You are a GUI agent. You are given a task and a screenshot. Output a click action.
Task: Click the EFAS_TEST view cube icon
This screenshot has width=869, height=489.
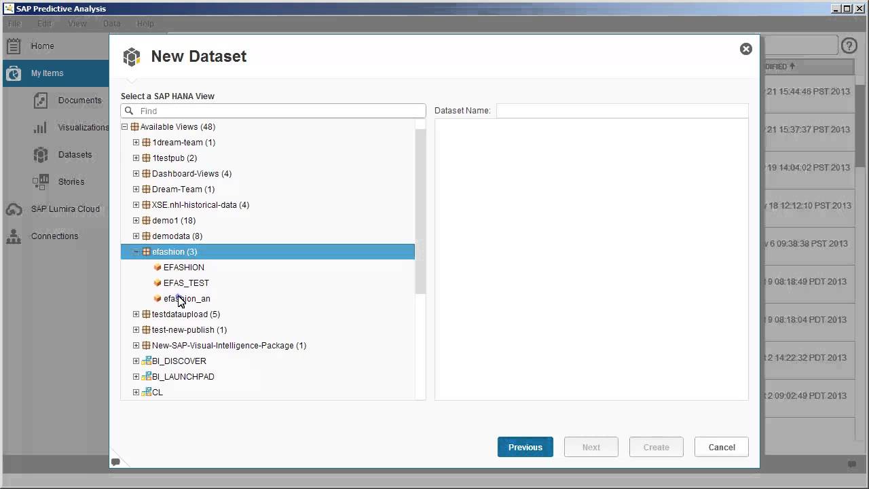(x=158, y=283)
